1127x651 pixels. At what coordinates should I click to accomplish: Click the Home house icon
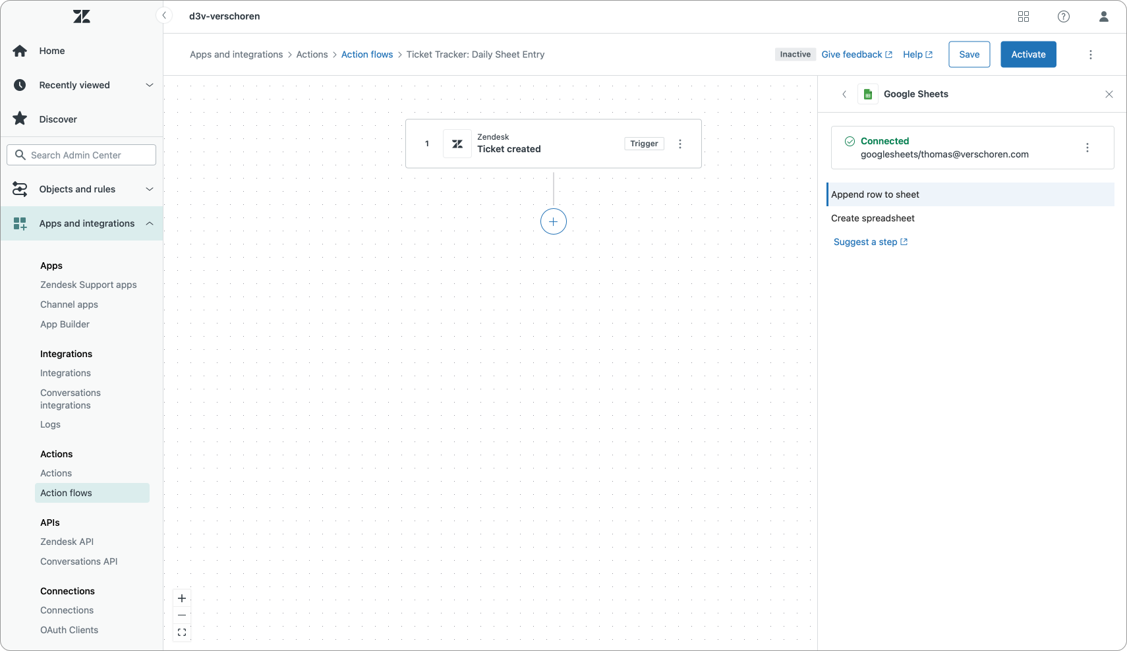[20, 51]
